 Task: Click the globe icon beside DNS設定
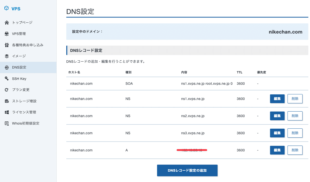click(x=7, y=68)
